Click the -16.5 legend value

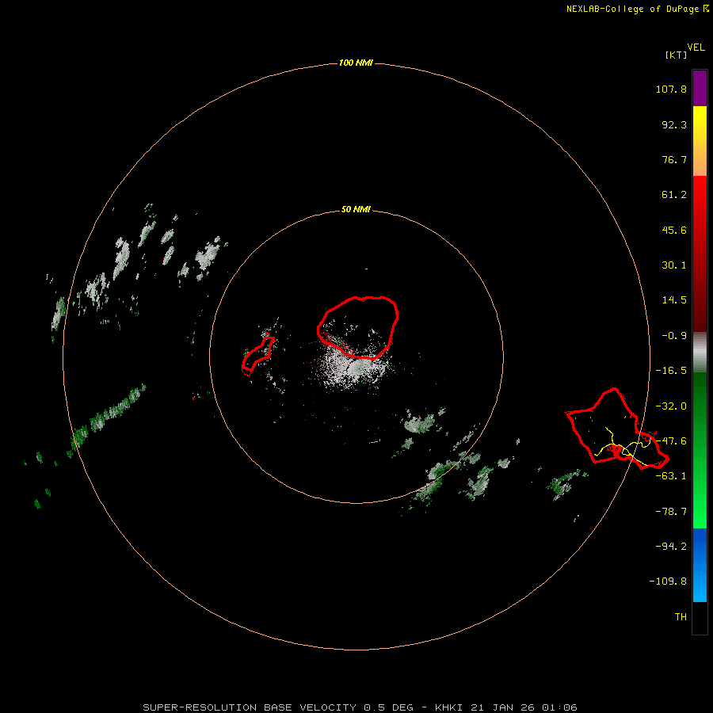click(x=671, y=371)
